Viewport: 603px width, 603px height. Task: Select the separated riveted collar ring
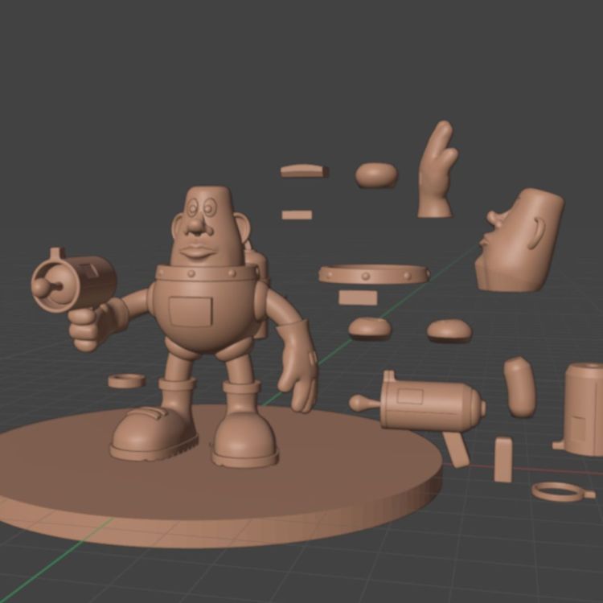[x=374, y=274]
